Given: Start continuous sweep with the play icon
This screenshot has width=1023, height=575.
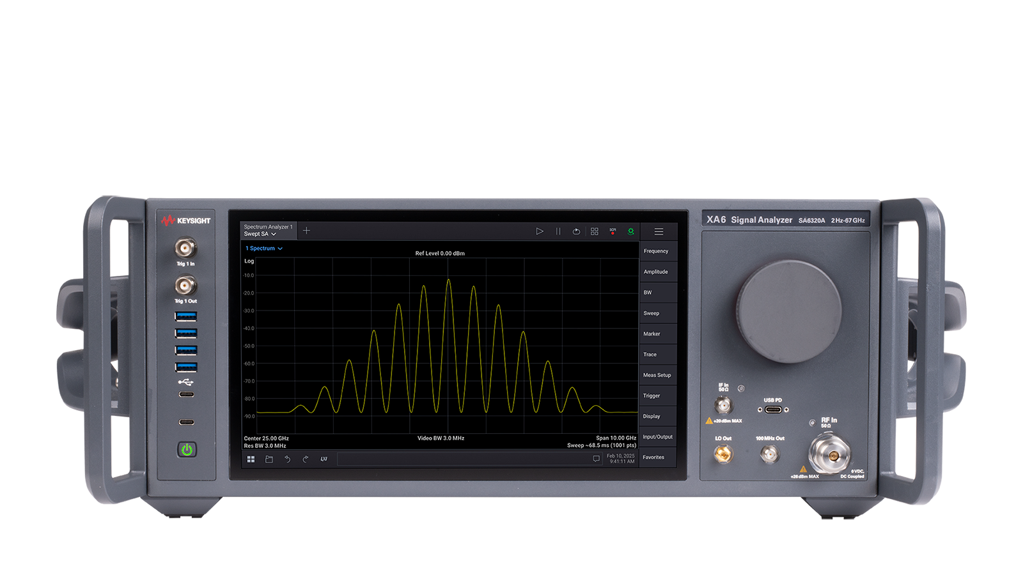Looking at the screenshot, I should 540,231.
